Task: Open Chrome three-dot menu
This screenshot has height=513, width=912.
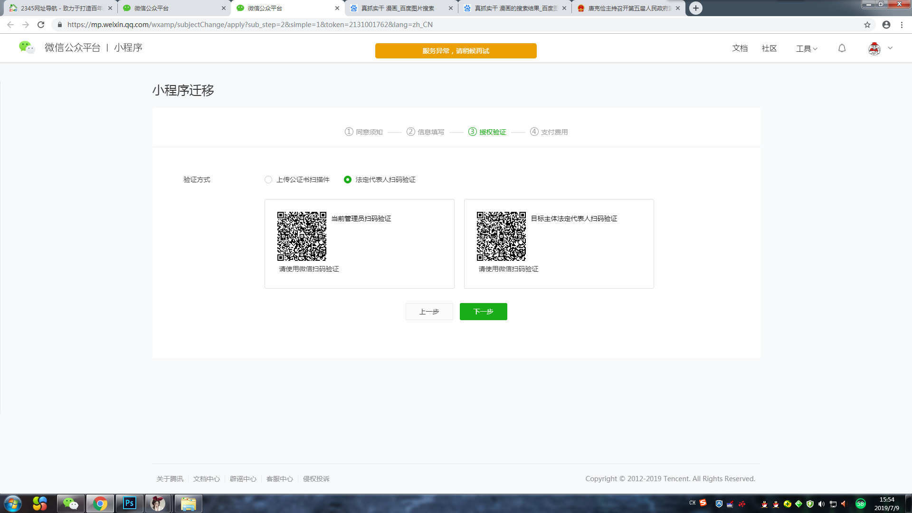Action: point(902,25)
